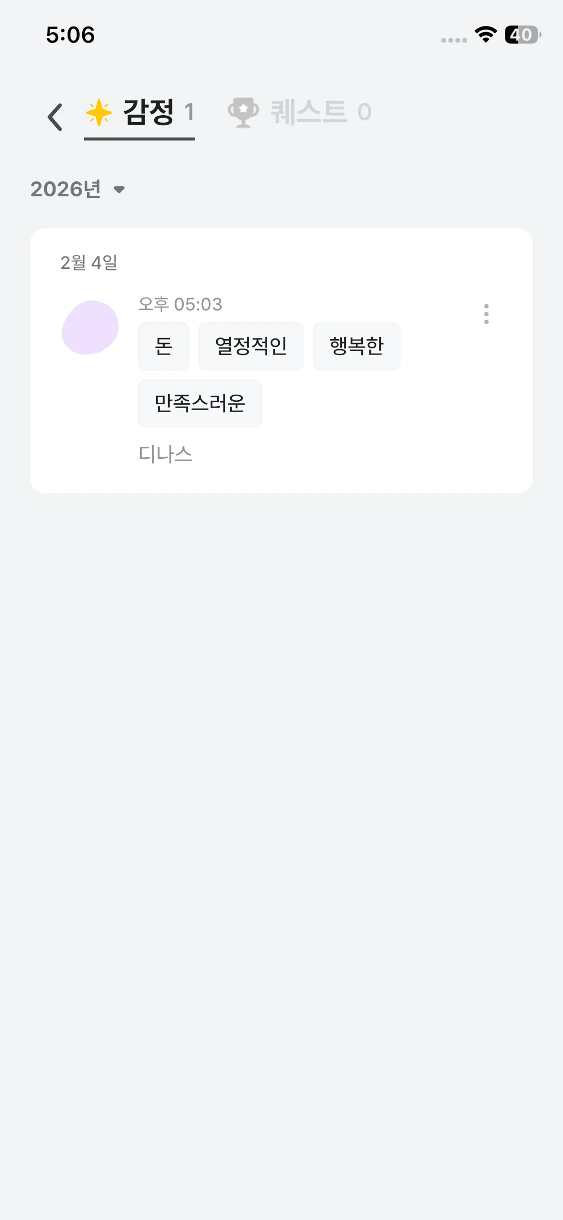This screenshot has width=563, height=1220.
Task: Tap the back chevron arrow
Action: point(55,117)
